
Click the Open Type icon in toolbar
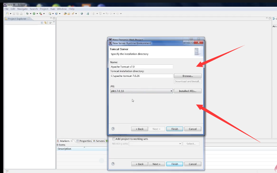tap(65, 13)
